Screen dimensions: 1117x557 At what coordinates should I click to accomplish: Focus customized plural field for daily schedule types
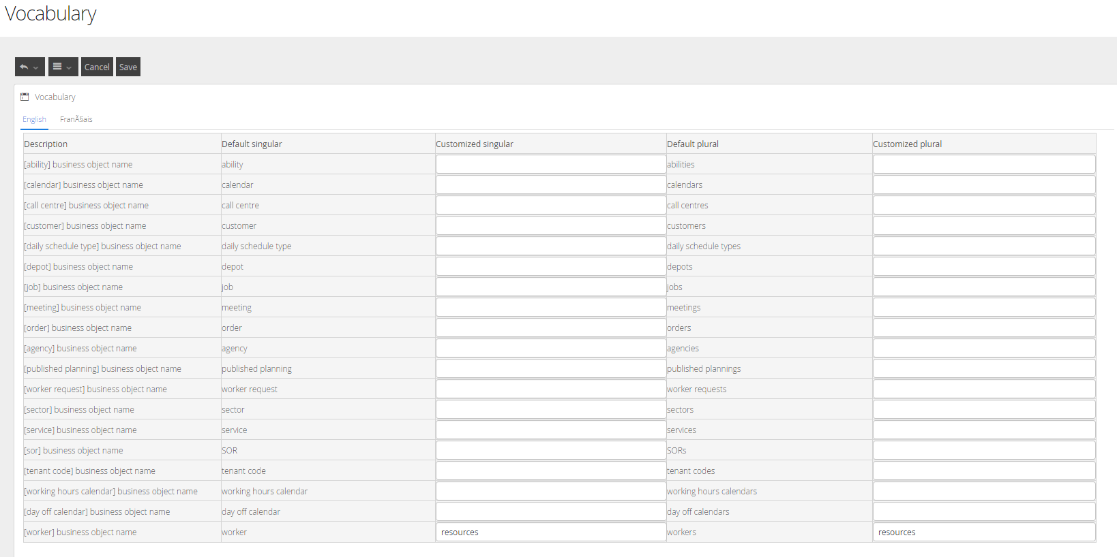tap(984, 246)
